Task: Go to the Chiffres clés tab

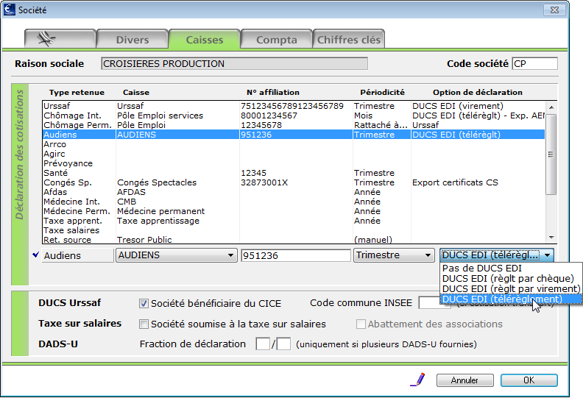Action: [348, 39]
